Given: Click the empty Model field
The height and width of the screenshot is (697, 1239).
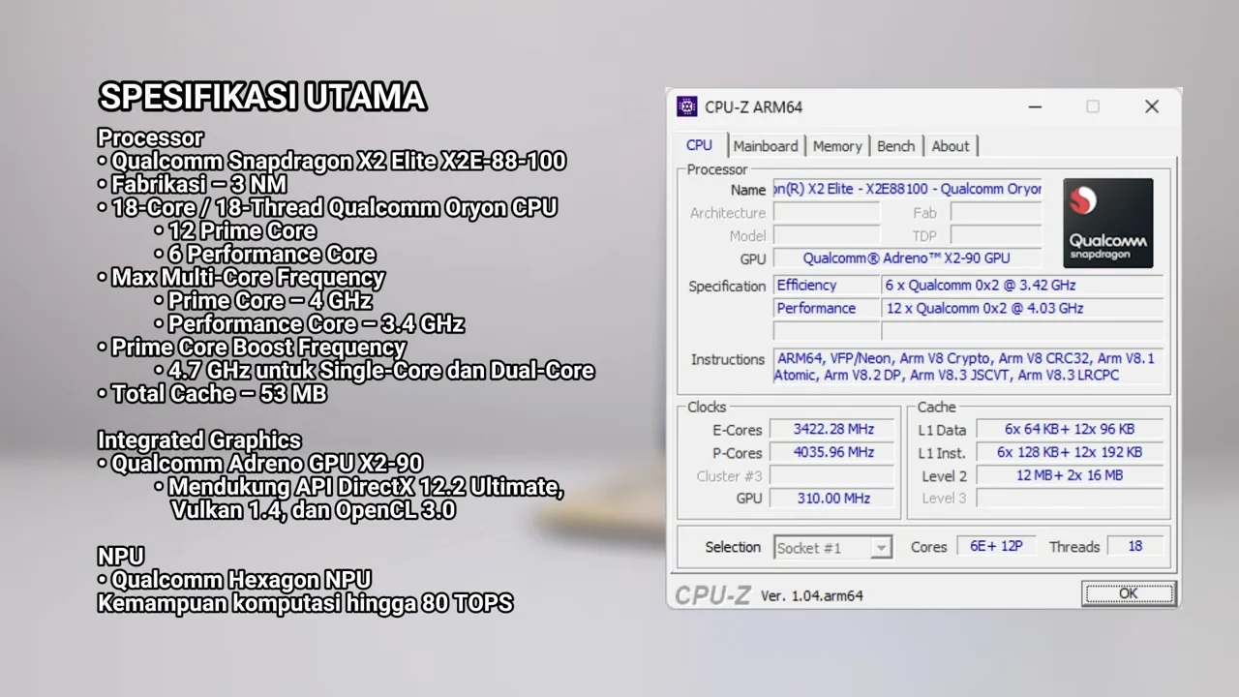Looking at the screenshot, I should click(x=826, y=235).
